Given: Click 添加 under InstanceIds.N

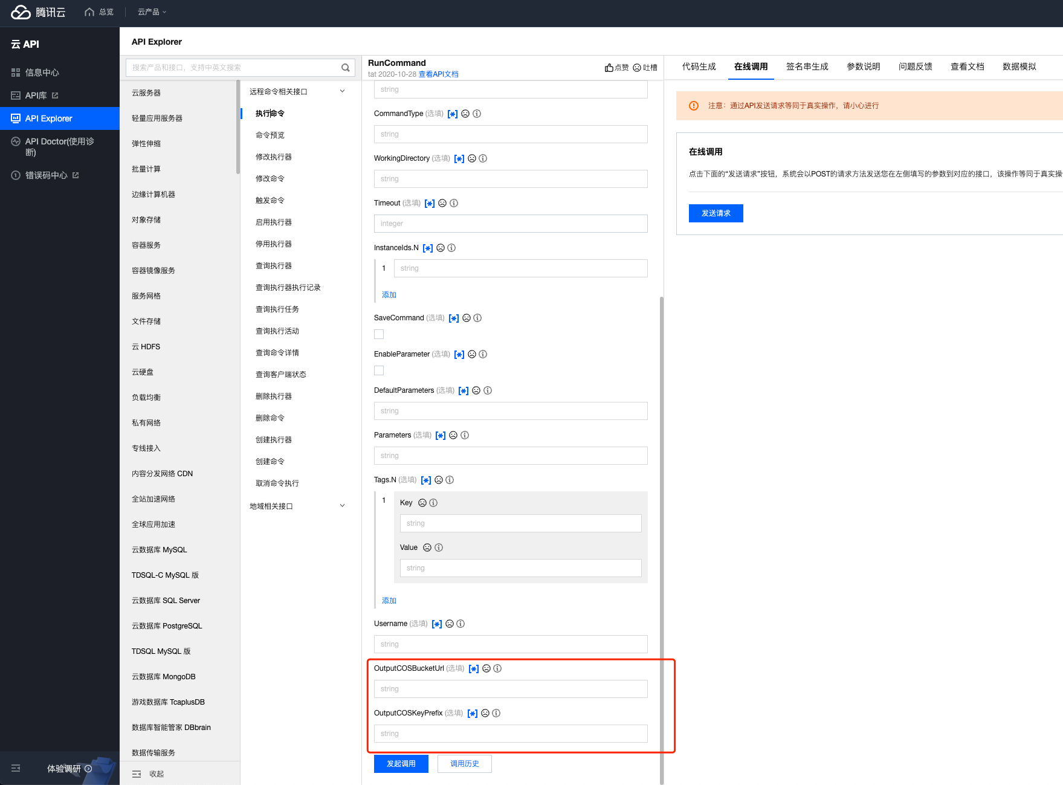Looking at the screenshot, I should tap(389, 295).
